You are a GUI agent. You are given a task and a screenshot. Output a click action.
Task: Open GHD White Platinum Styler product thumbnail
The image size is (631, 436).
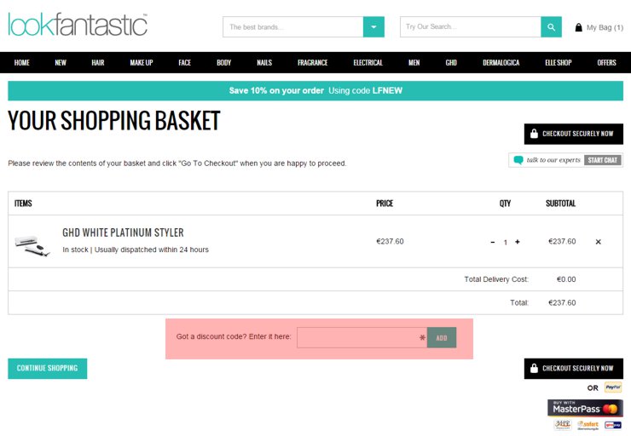click(32, 245)
